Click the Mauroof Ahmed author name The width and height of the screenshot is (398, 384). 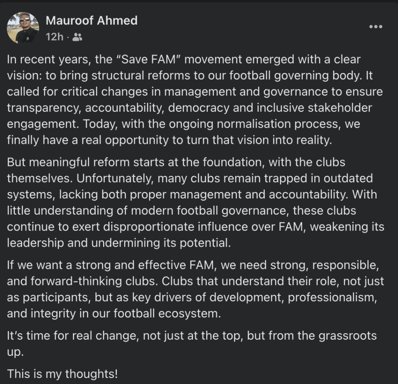(91, 20)
